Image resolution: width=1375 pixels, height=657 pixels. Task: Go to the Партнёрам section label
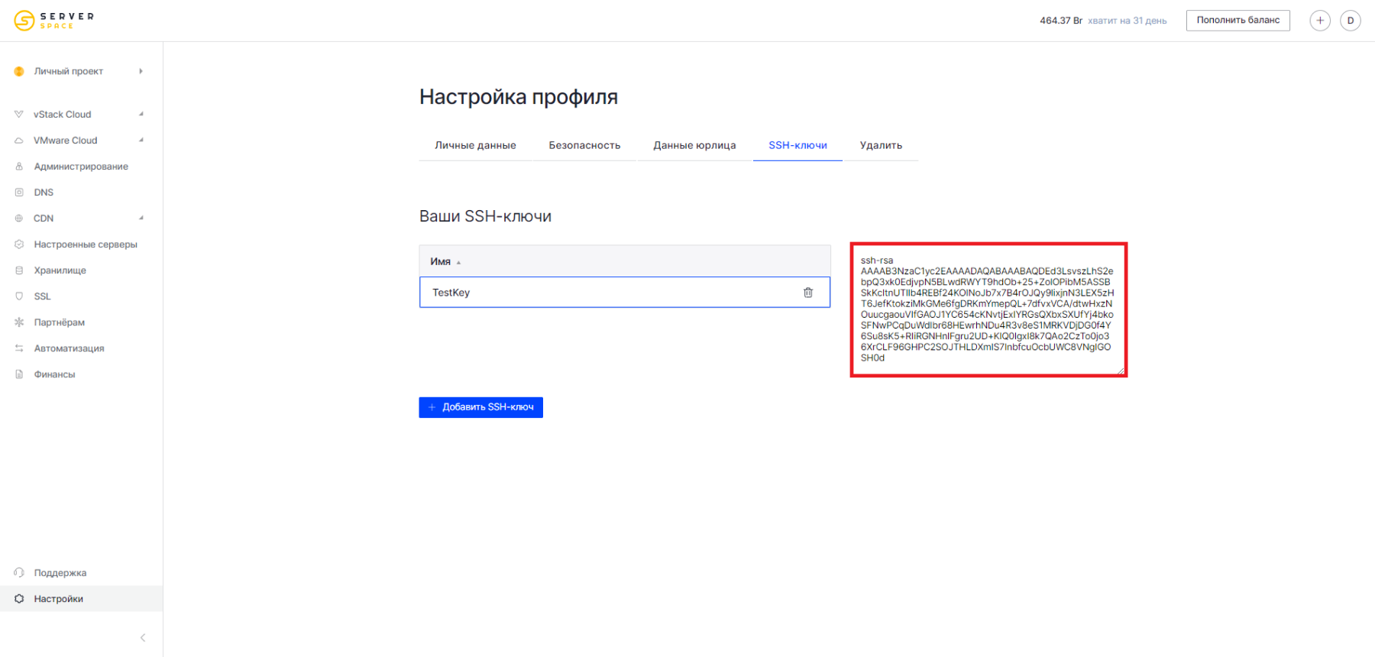point(59,322)
